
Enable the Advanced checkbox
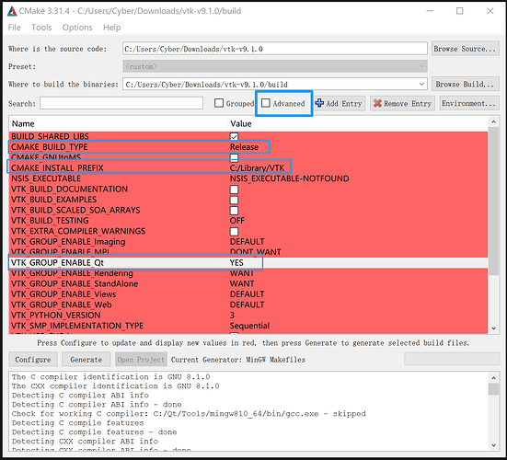pyautogui.click(x=266, y=103)
